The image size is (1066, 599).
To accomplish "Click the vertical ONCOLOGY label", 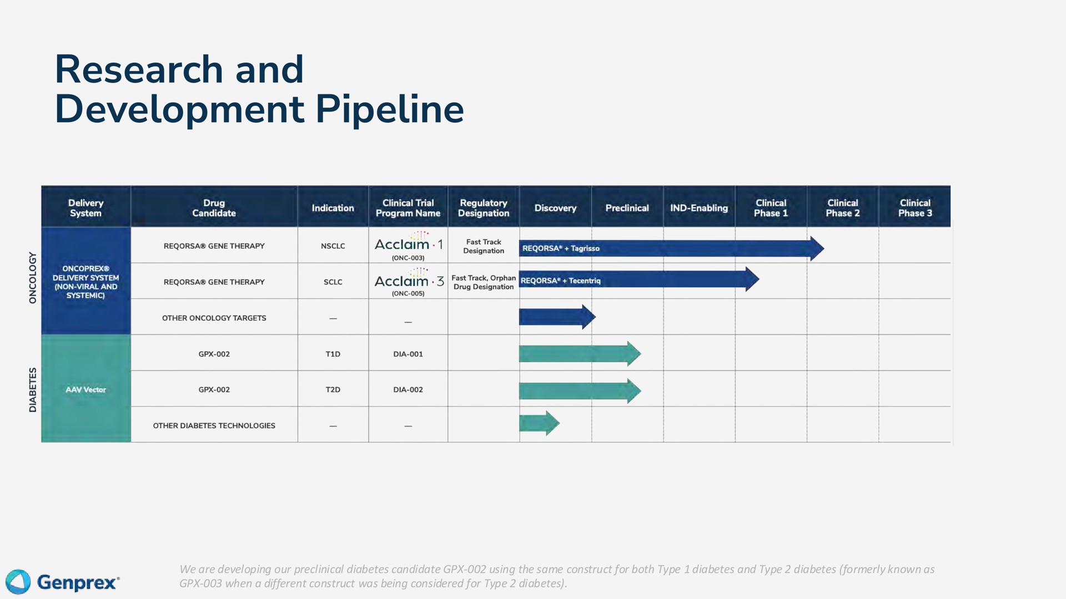I will 33,278.
